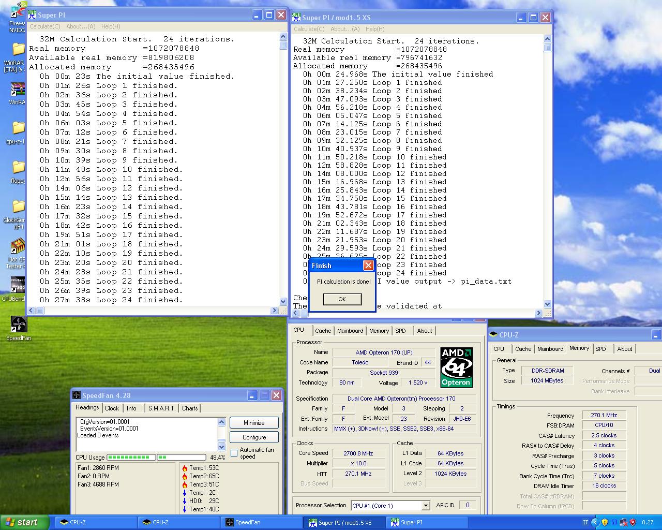Viewport: 662px width, 530px height.
Task: Close the Finish dialog with X
Action: coord(368,266)
